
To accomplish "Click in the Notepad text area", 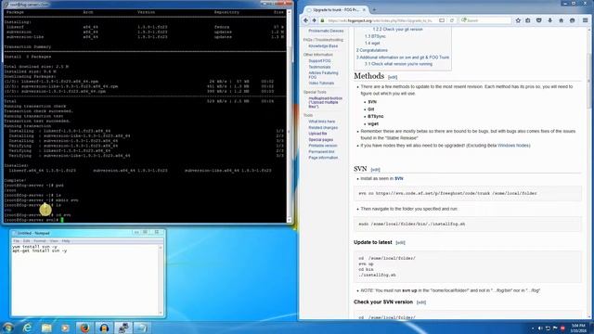I will (x=84, y=279).
